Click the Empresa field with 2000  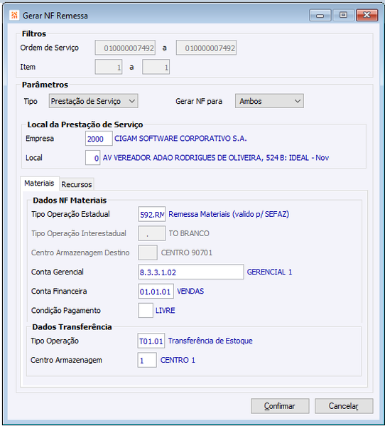(99, 139)
